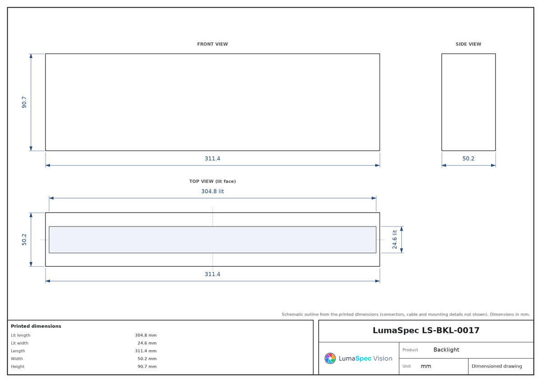
Task: Select the FRONT VIEW heading
Action: coord(212,44)
